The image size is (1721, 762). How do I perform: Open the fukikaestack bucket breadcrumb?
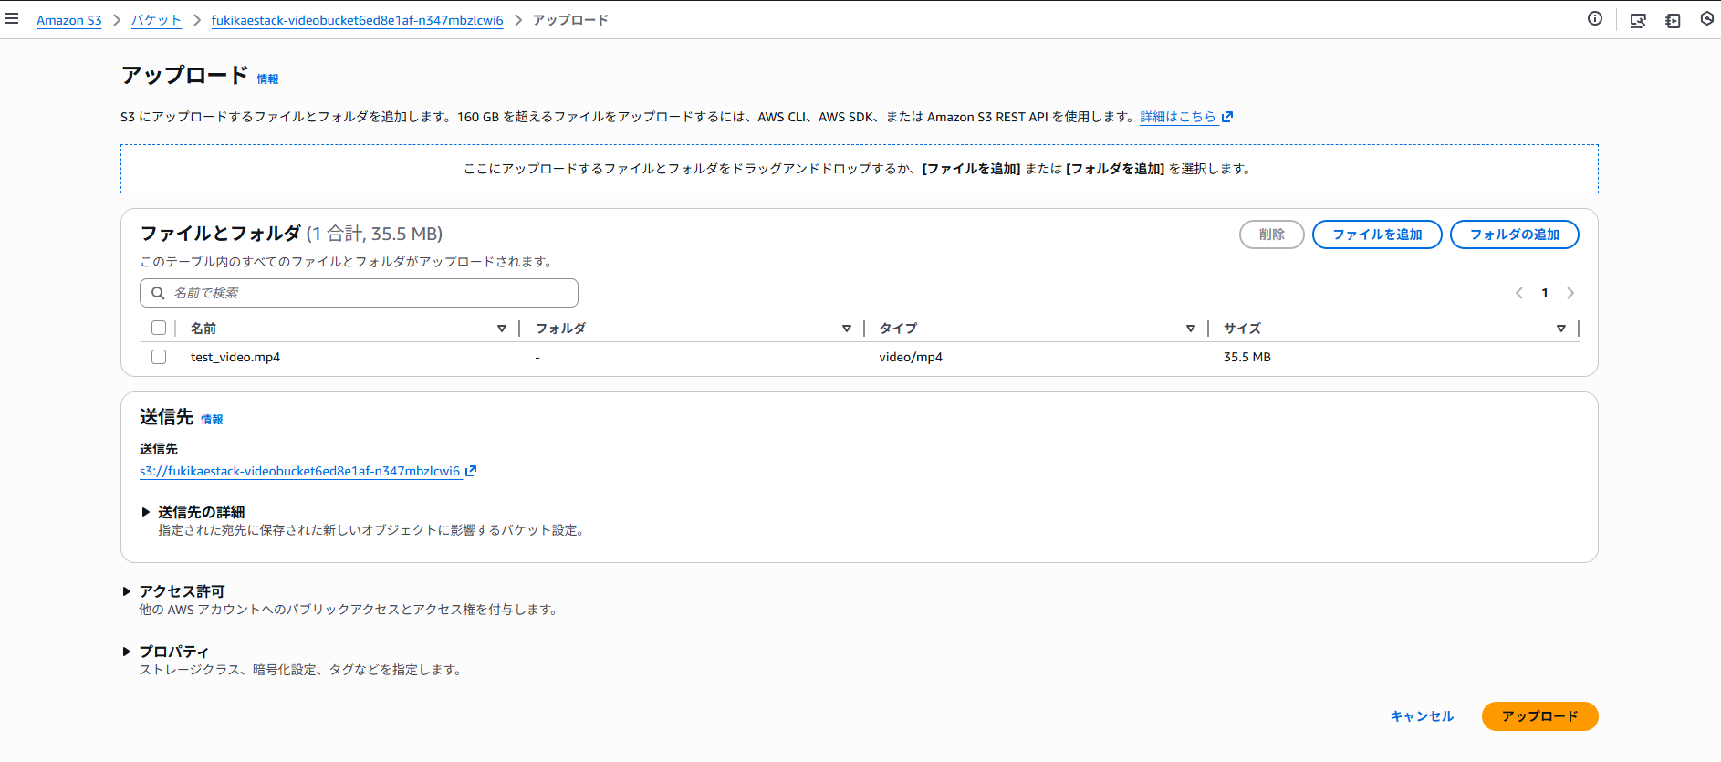[357, 20]
